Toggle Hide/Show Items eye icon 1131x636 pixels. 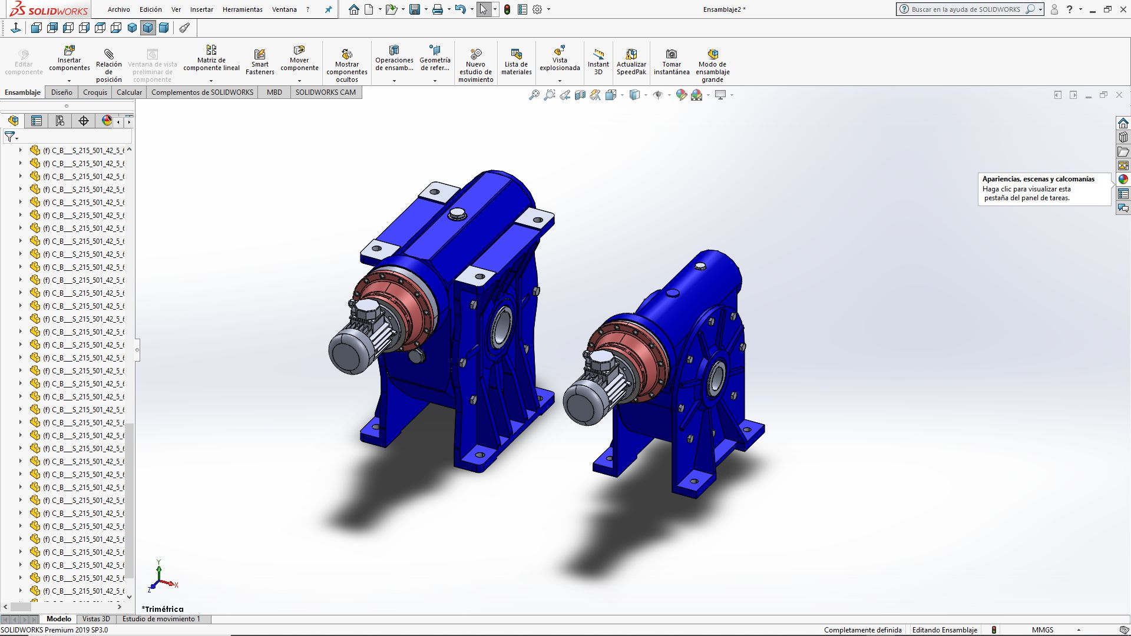pos(658,95)
